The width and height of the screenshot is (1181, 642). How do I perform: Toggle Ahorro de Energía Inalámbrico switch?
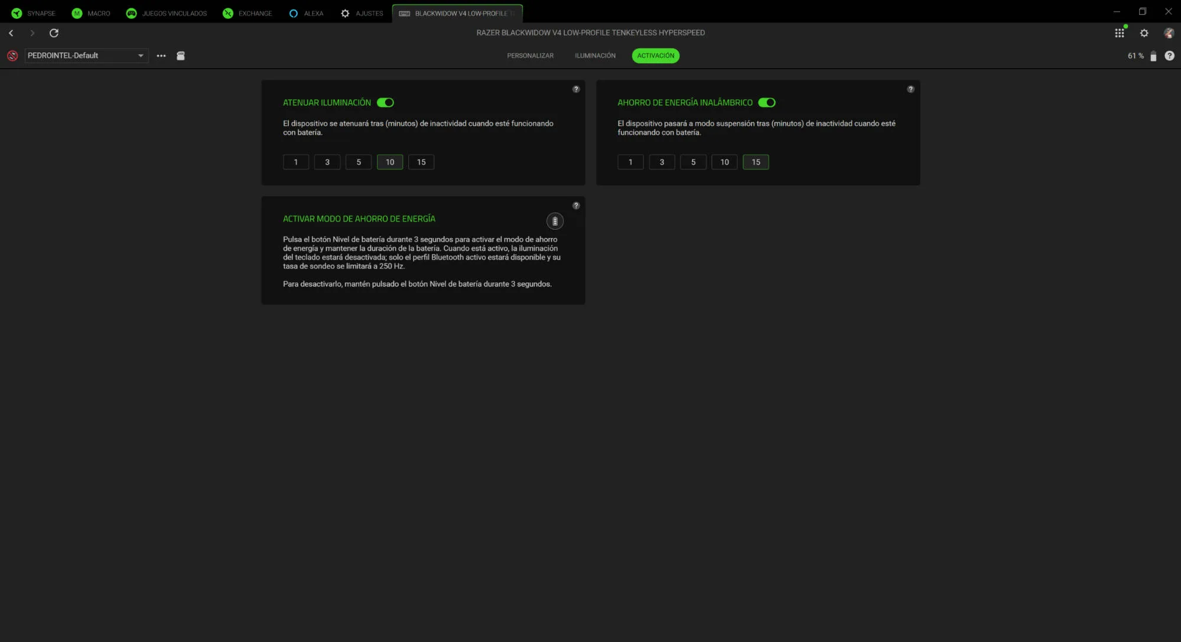point(767,103)
